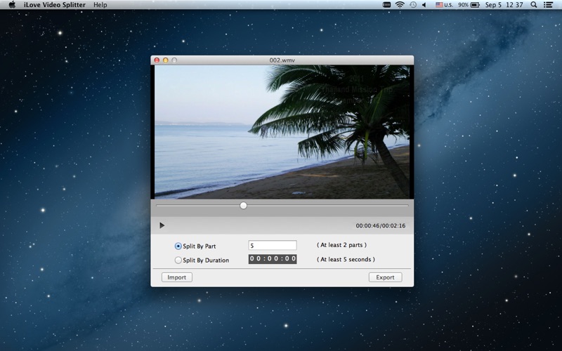Viewport: 562px width, 351px height.
Task: Click the Wi-Fi status icon
Action: coord(400,5)
